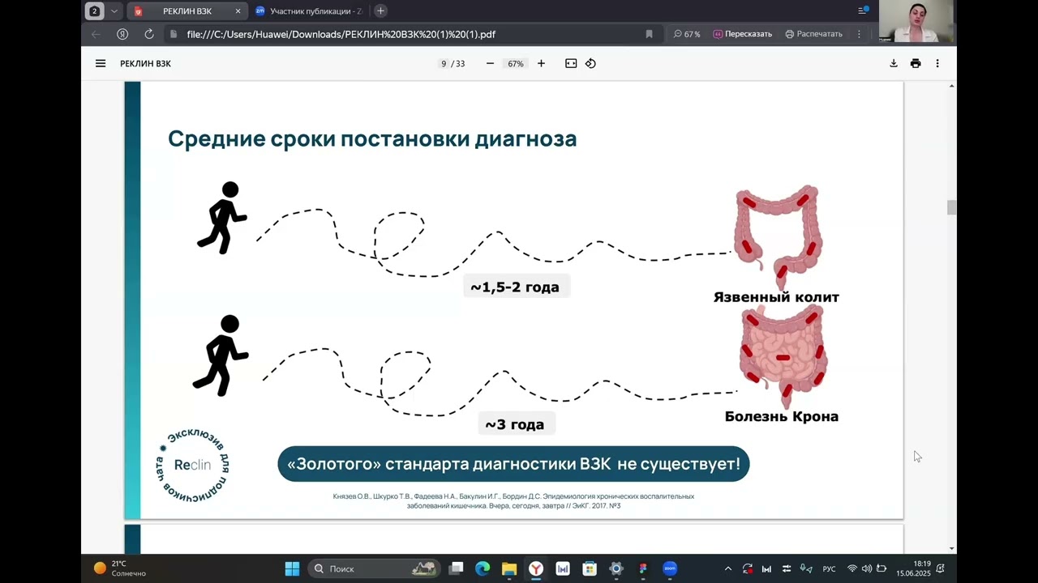
Task: Open the PDF sidebar hamburger menu
Action: pyautogui.click(x=101, y=63)
